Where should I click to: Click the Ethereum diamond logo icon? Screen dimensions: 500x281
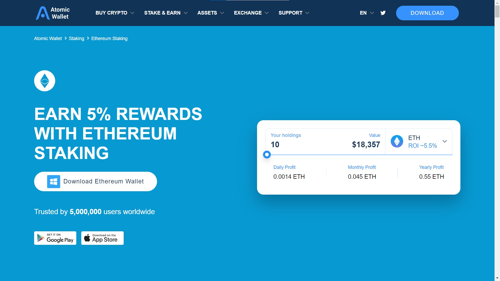click(x=45, y=80)
